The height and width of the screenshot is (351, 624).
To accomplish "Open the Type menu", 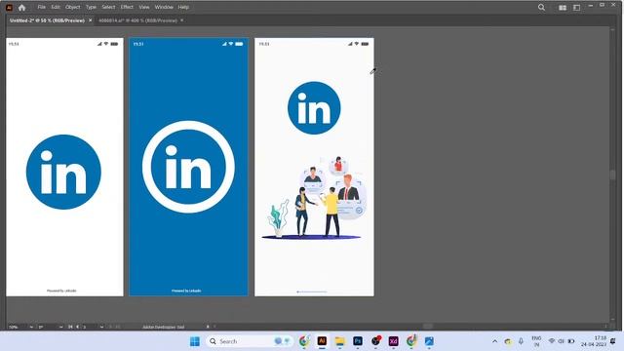I will 91,7.
